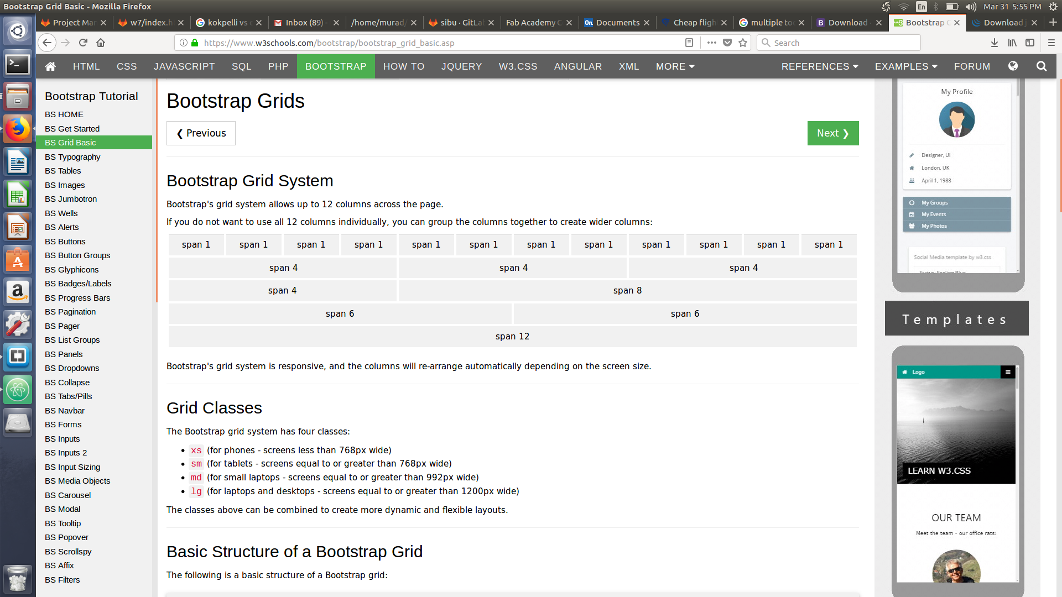Click W3Schools home icon in navbar
Viewport: 1062px width, 597px height.
tap(50, 66)
